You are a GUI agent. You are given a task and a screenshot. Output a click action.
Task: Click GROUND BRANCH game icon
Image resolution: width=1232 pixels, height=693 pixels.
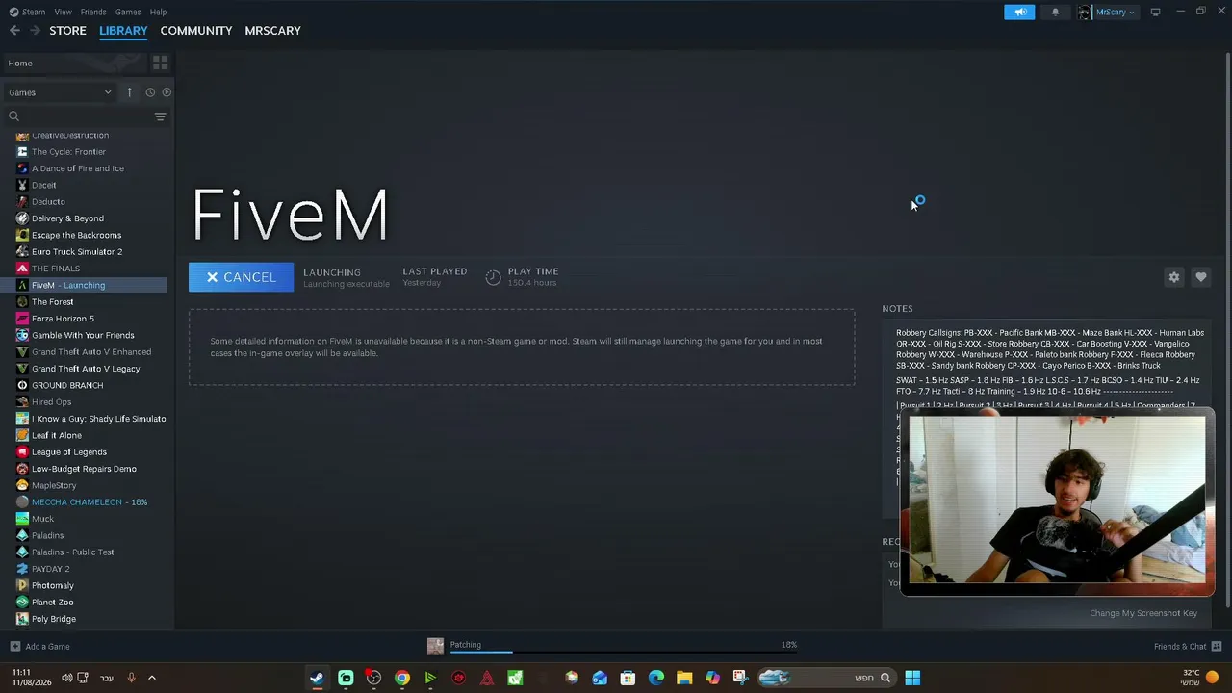22,385
